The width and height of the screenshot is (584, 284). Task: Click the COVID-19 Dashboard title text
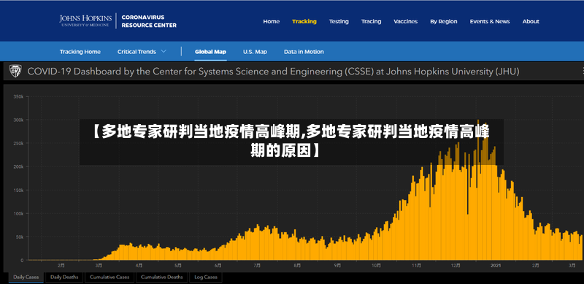(273, 72)
